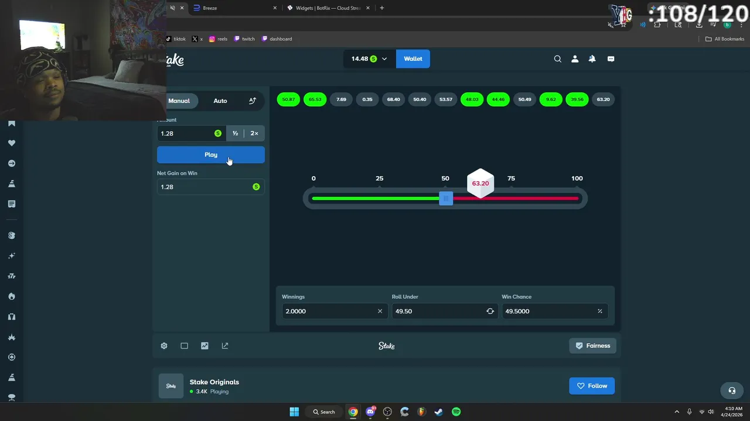Click the Stake Originals provider logo thumbnail

[171, 386]
